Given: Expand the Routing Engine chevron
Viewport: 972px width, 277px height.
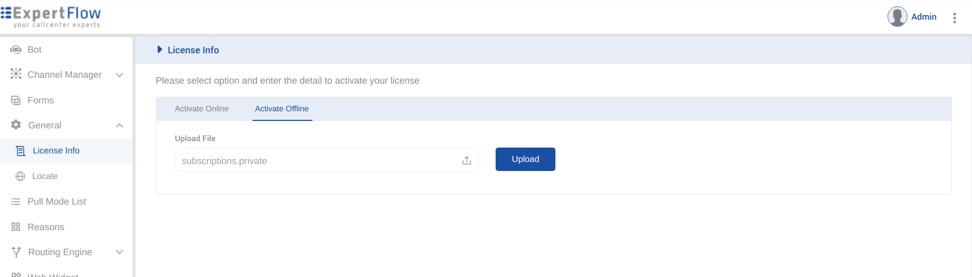Looking at the screenshot, I should (120, 252).
